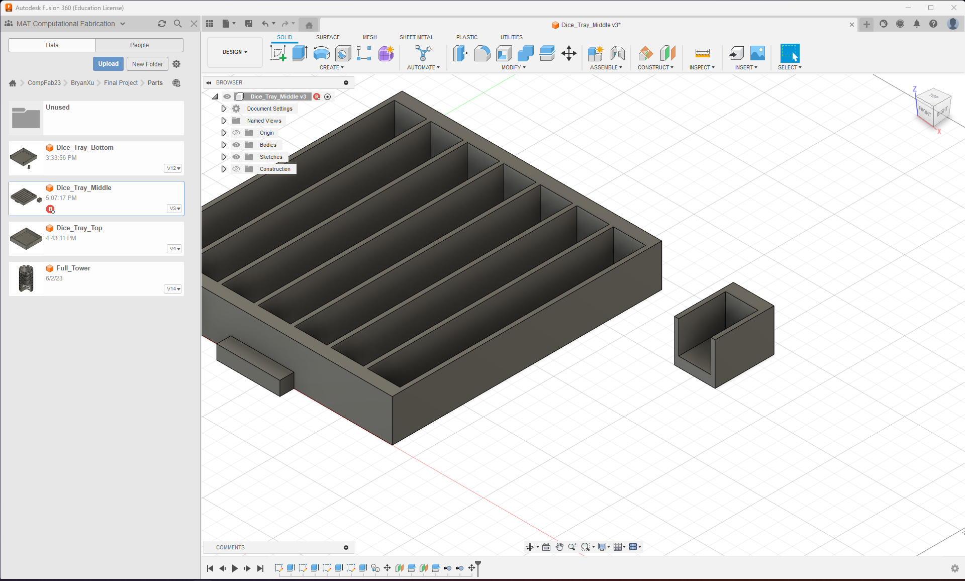Open Display Settings from the navigation bar
This screenshot has width=965, height=581.
(x=603, y=547)
